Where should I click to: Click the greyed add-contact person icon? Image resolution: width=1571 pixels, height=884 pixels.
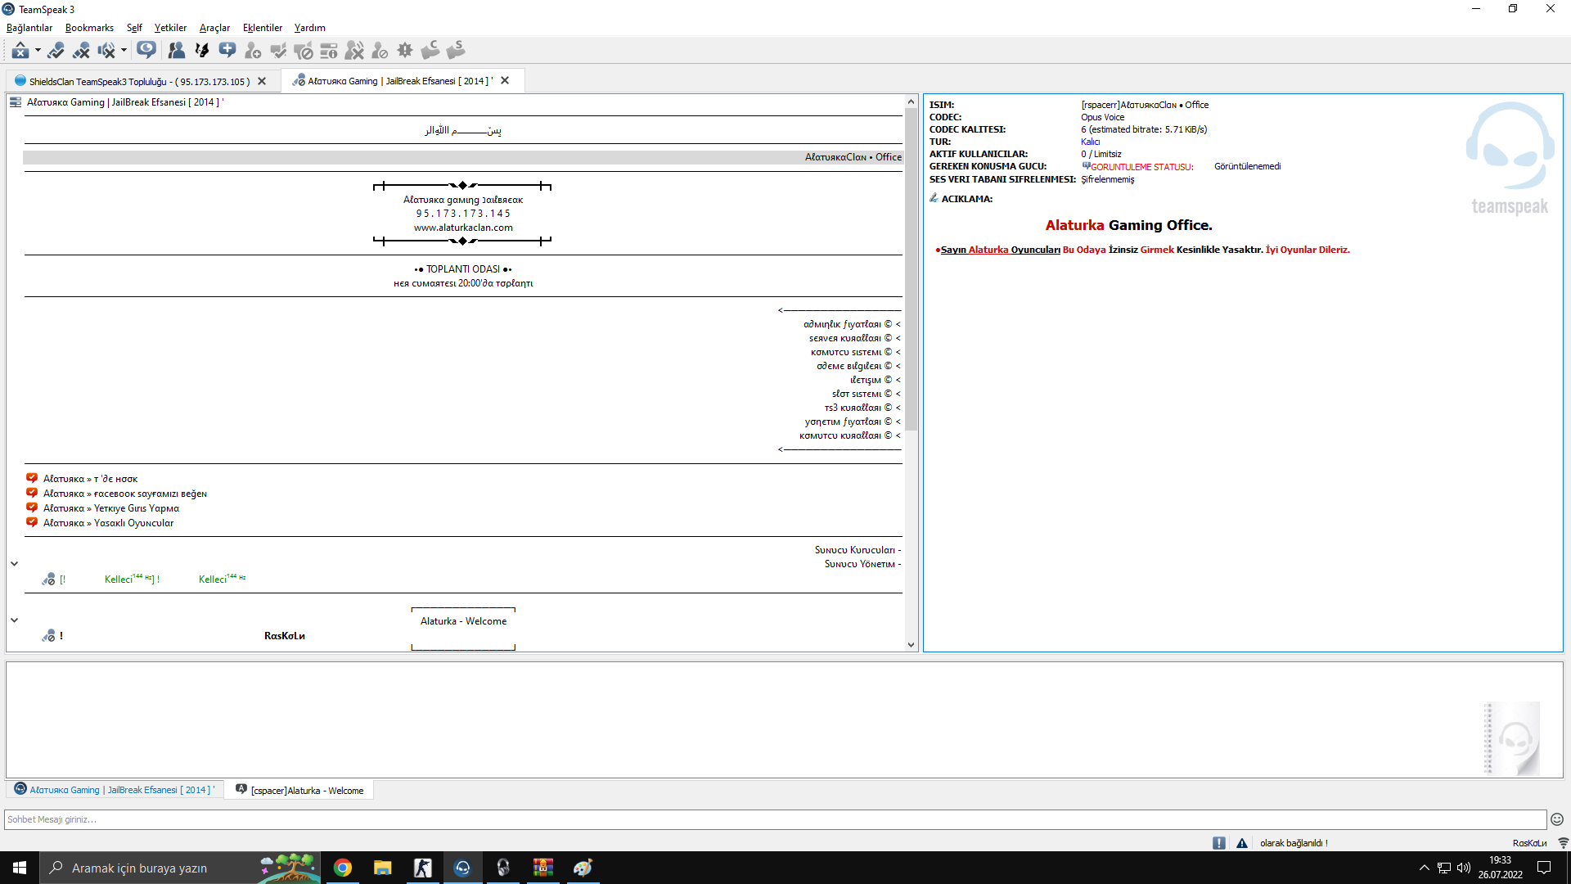(253, 51)
